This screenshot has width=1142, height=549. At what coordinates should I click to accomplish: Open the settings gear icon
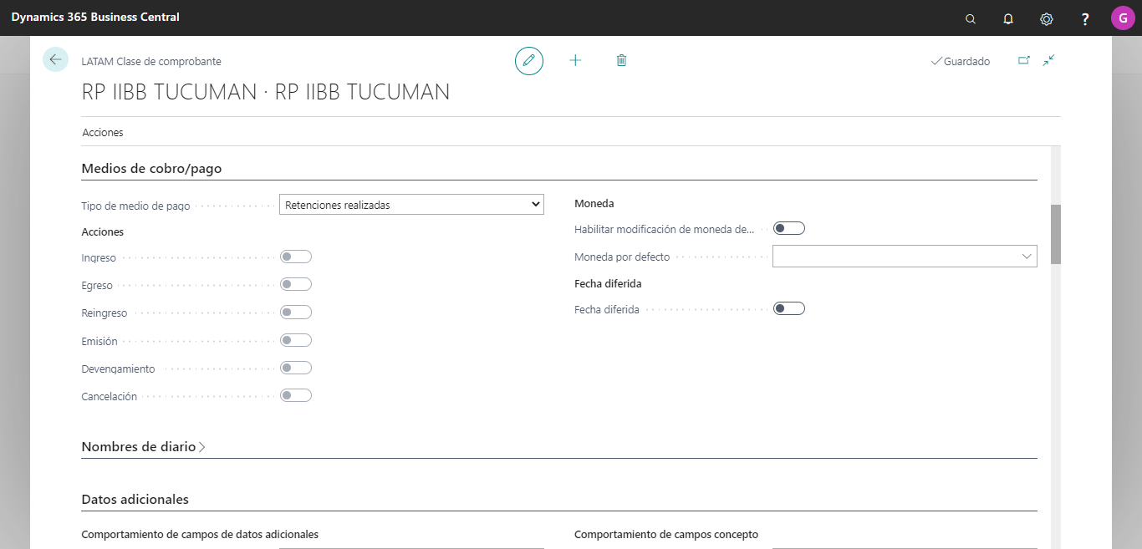(x=1046, y=18)
